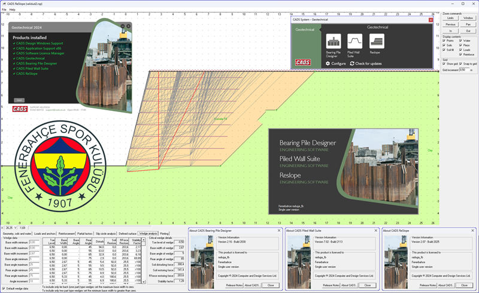Click Grid increment input field
Screen dimensions: 479x293
465,70
